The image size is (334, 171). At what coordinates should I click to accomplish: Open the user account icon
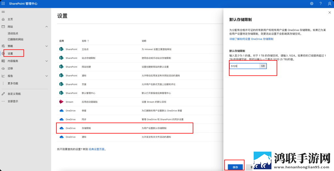pos(329,4)
